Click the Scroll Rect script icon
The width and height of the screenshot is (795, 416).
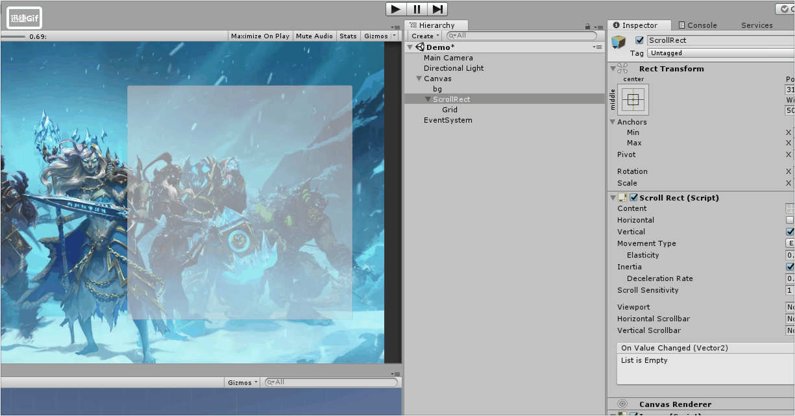tap(622, 198)
